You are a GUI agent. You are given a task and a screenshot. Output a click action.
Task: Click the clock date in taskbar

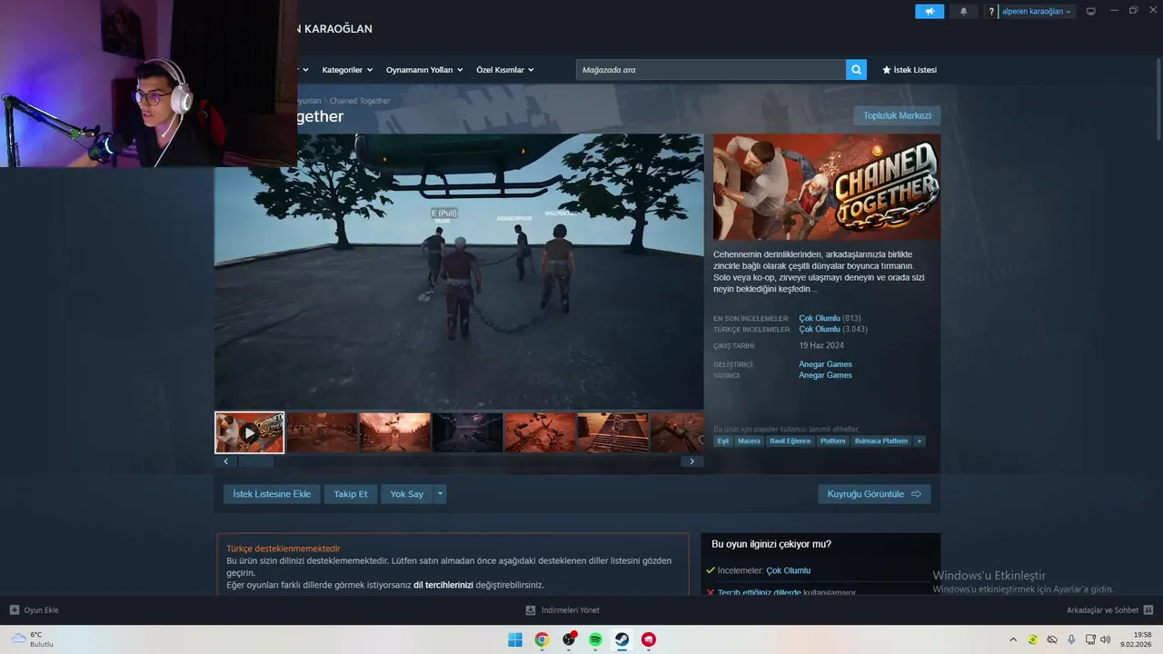click(1136, 639)
